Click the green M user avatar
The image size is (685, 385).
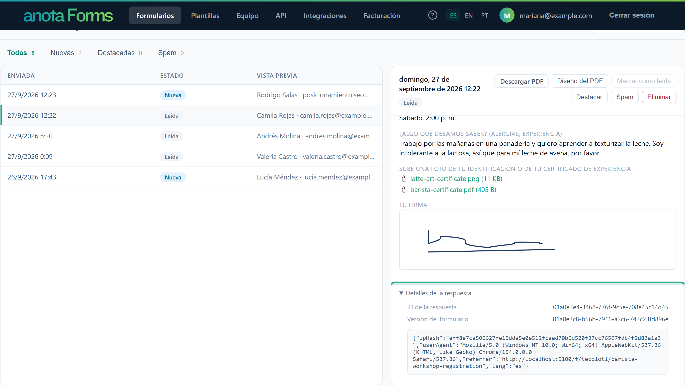click(x=507, y=16)
